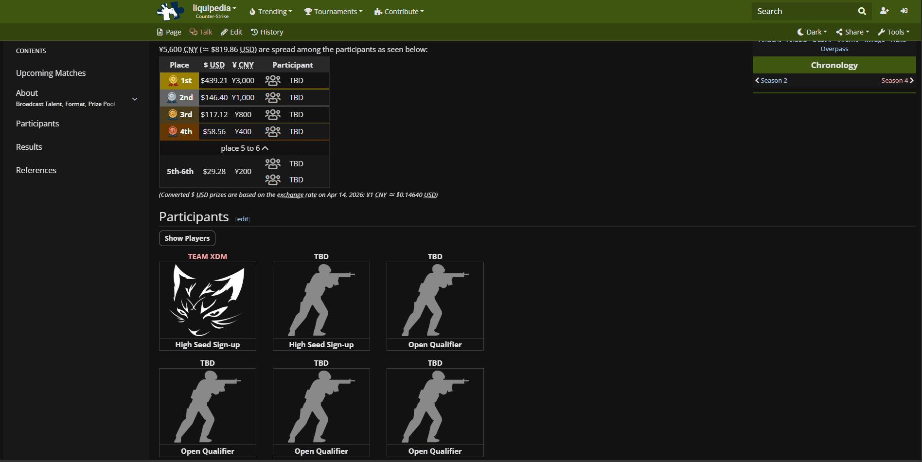The height and width of the screenshot is (462, 922).
Task: Go to Format subsection
Action: click(75, 104)
